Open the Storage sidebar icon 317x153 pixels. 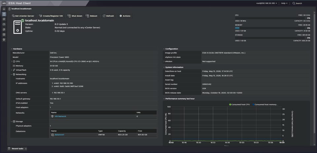point(4,35)
